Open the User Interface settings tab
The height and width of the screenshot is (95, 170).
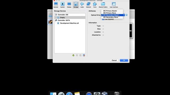click(114, 5)
